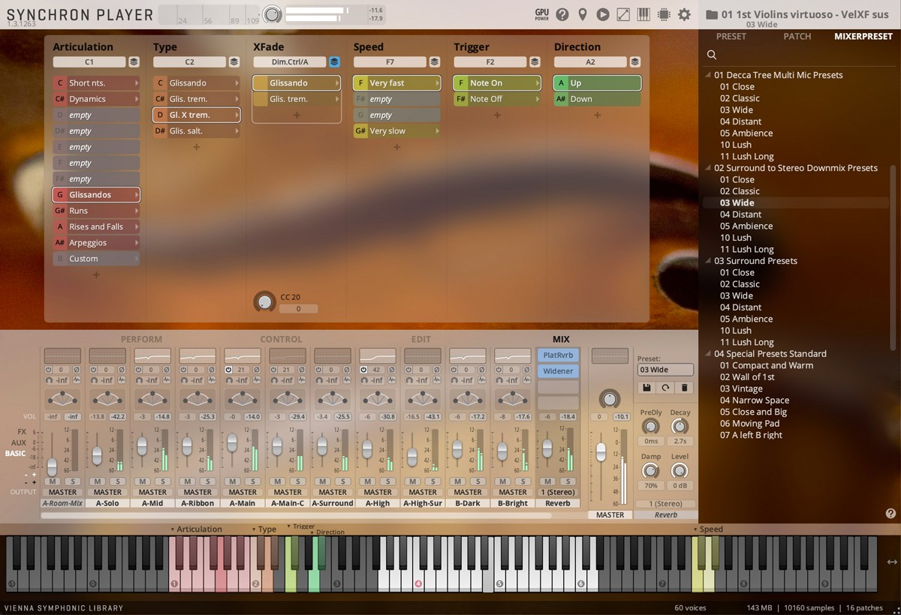Delete the mixer preset using the trash icon
The image size is (901, 615).
pos(685,387)
